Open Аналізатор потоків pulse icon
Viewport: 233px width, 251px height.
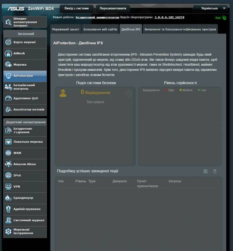[x=8, y=110]
